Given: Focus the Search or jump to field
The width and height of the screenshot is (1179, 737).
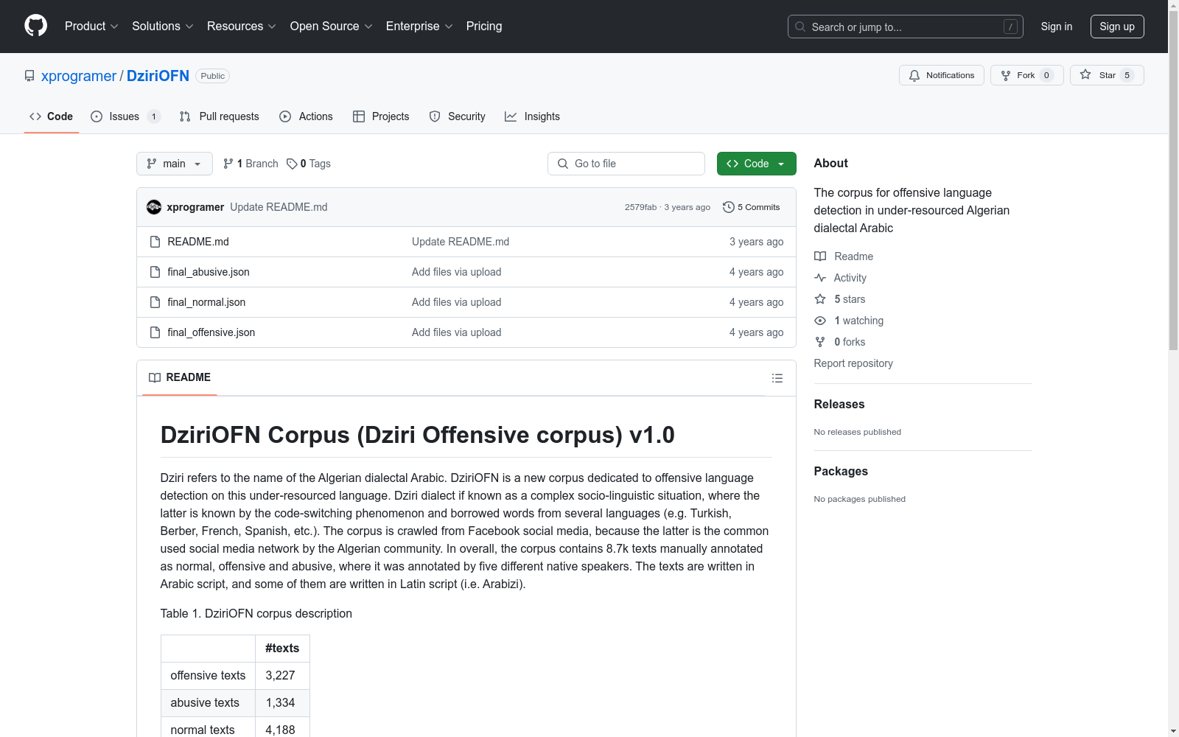Looking at the screenshot, I should 906,27.
